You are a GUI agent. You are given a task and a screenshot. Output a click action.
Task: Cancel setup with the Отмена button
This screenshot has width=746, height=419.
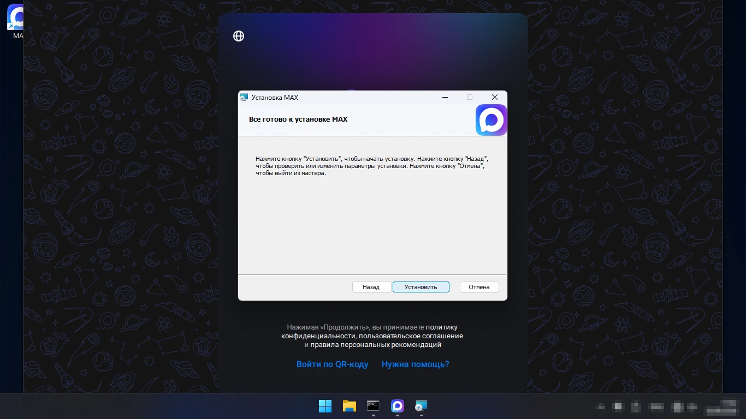point(479,287)
